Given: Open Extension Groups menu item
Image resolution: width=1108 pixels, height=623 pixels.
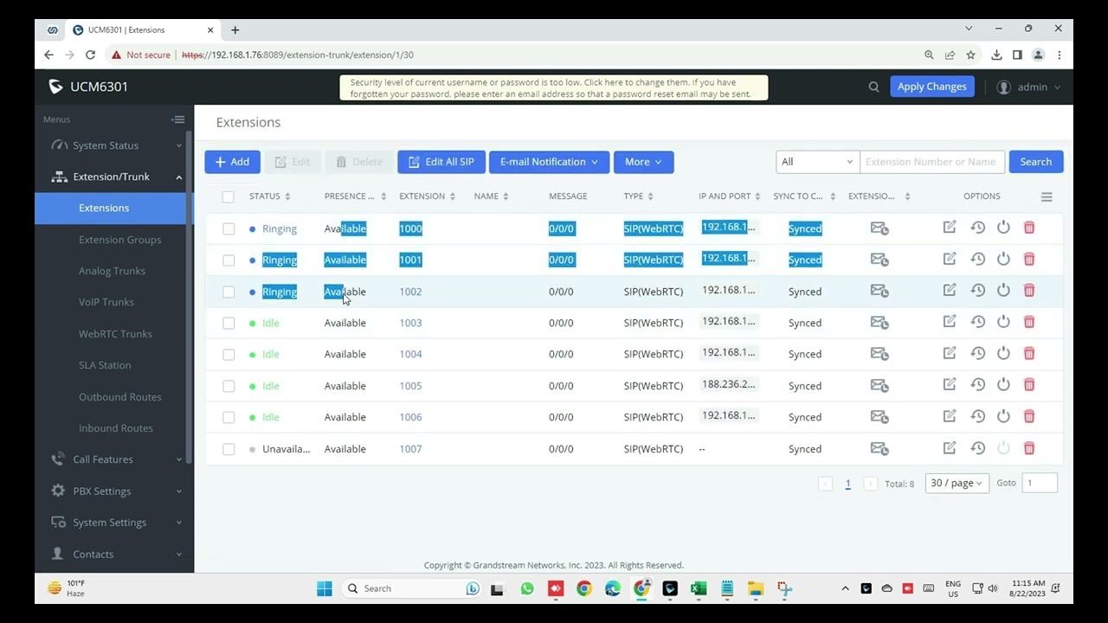Looking at the screenshot, I should [x=119, y=240].
